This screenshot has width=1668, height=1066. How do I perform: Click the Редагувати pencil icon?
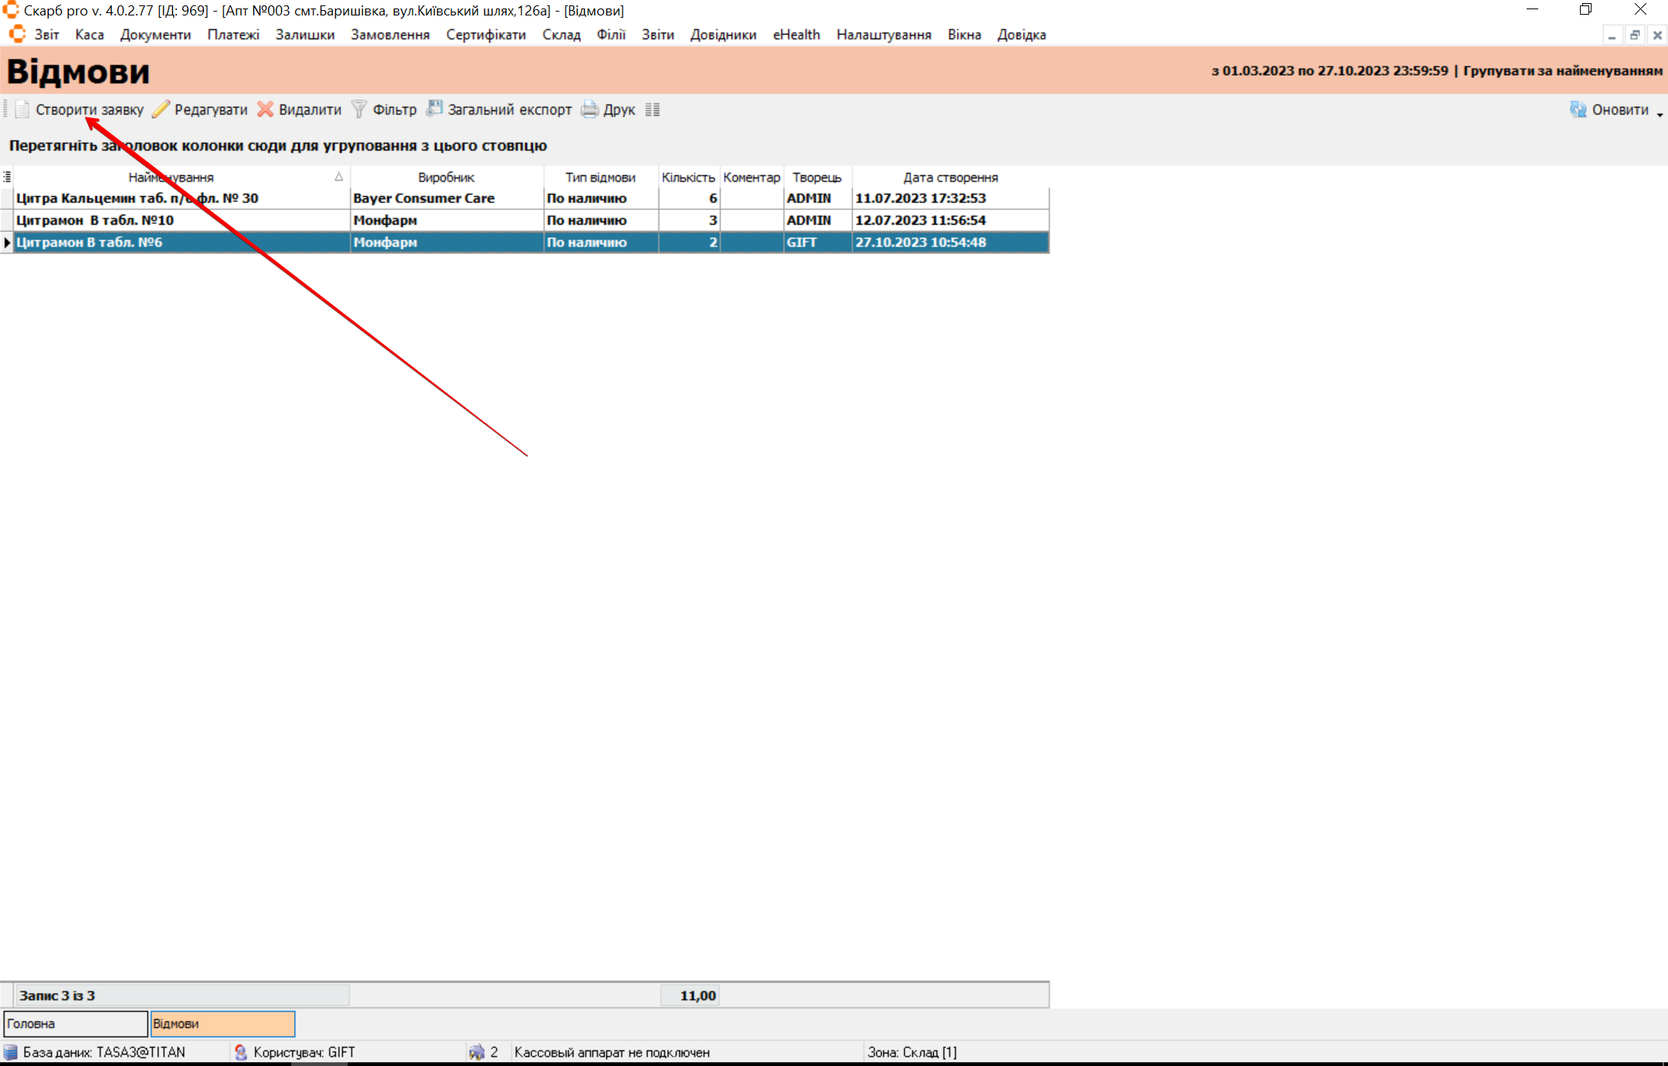point(161,110)
